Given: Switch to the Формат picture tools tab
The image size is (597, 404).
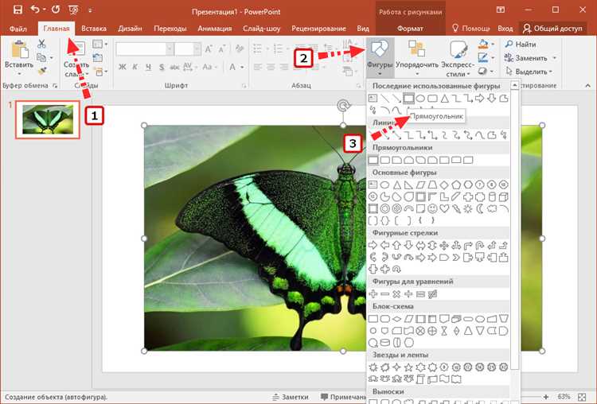Looking at the screenshot, I should click(x=410, y=29).
